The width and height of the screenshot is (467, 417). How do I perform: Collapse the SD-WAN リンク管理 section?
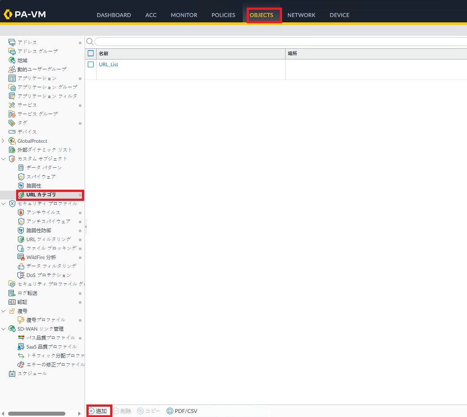[x=4, y=329]
